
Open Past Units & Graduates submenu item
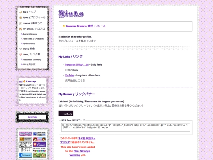tap(33, 39)
